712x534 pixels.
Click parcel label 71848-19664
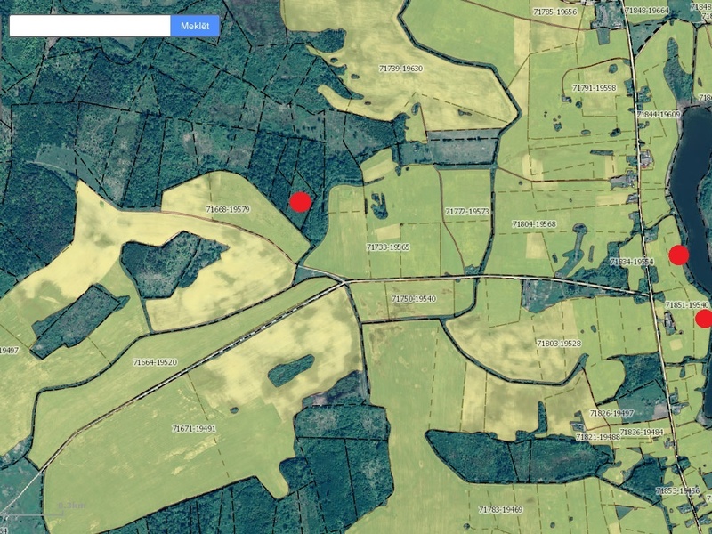click(x=647, y=11)
